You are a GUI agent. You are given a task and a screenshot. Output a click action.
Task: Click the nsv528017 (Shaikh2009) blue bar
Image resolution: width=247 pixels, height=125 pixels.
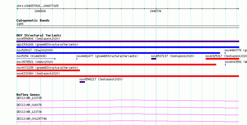pyautogui.click(x=118, y=53)
